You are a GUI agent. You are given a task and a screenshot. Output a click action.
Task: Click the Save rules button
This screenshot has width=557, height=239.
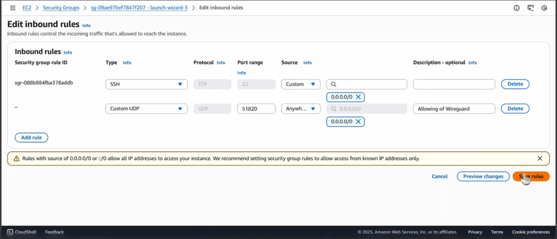coord(531,176)
